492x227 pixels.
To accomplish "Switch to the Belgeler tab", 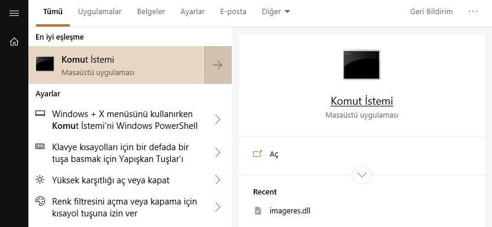I will tap(151, 12).
